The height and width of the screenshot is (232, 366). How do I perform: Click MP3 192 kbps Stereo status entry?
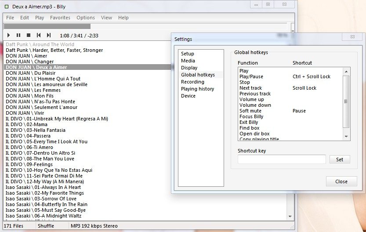pyautogui.click(x=94, y=226)
